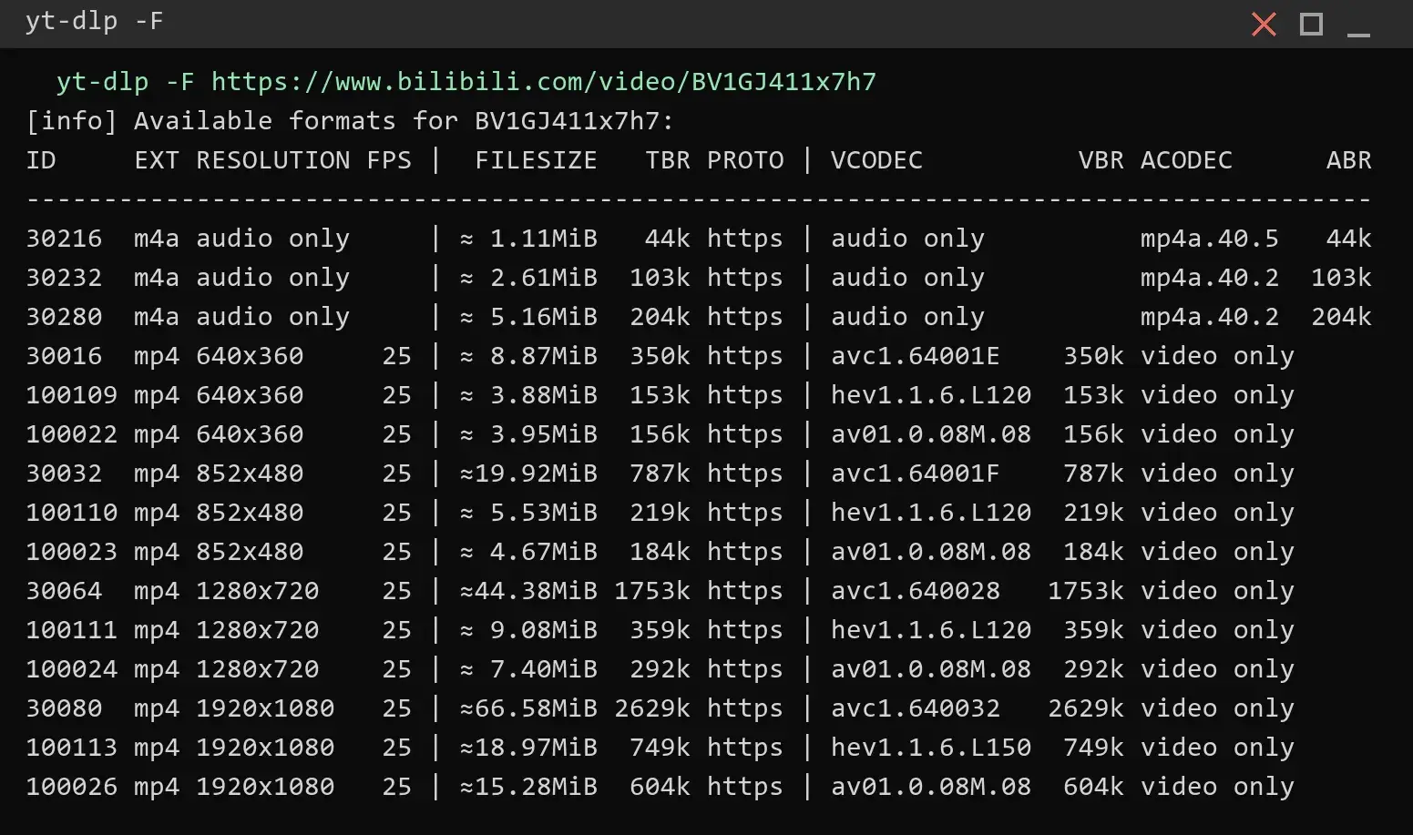Select format ID 30232

tap(64, 278)
